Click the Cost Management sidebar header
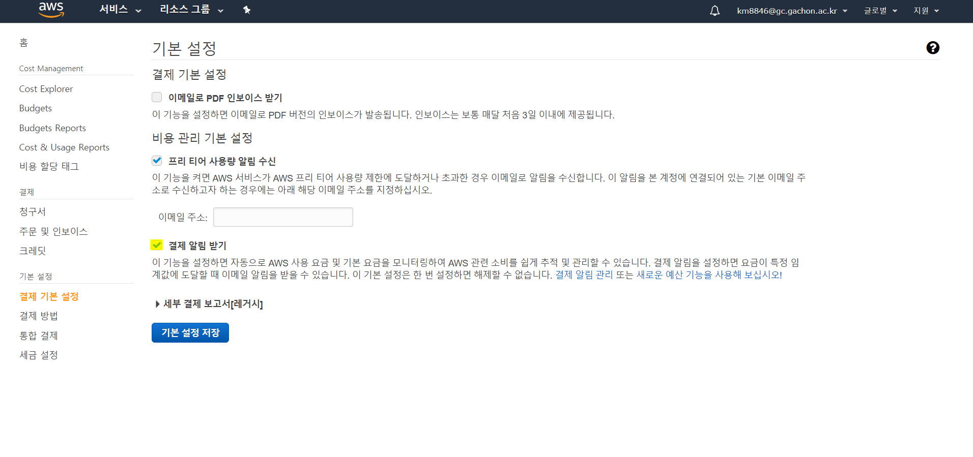This screenshot has width=973, height=457. pos(51,69)
